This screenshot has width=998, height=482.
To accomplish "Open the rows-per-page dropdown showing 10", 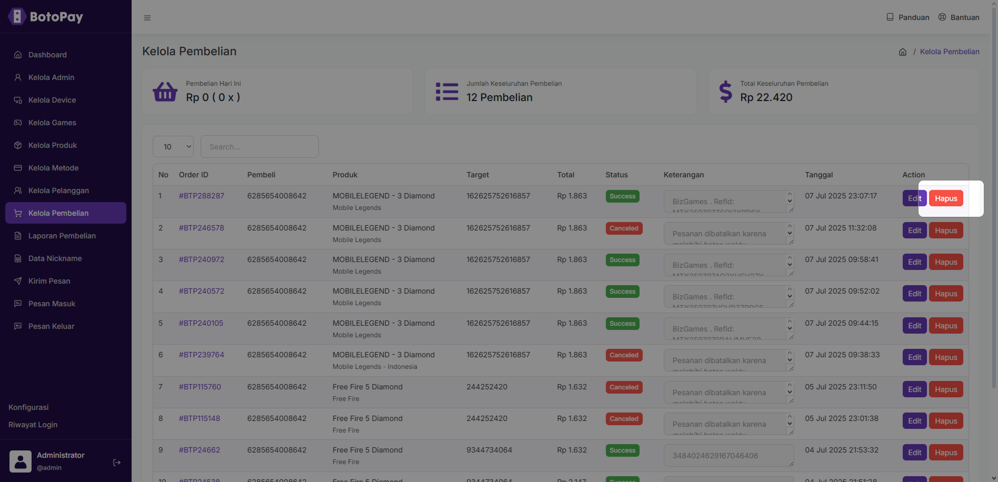I will click(173, 146).
